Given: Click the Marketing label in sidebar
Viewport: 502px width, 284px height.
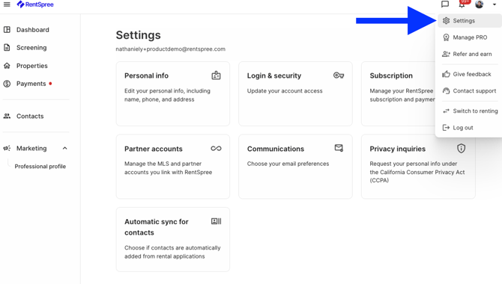Looking at the screenshot, I should point(31,148).
